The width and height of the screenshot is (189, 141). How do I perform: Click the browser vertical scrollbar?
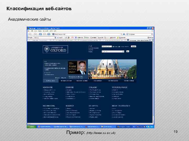(x=153, y=82)
